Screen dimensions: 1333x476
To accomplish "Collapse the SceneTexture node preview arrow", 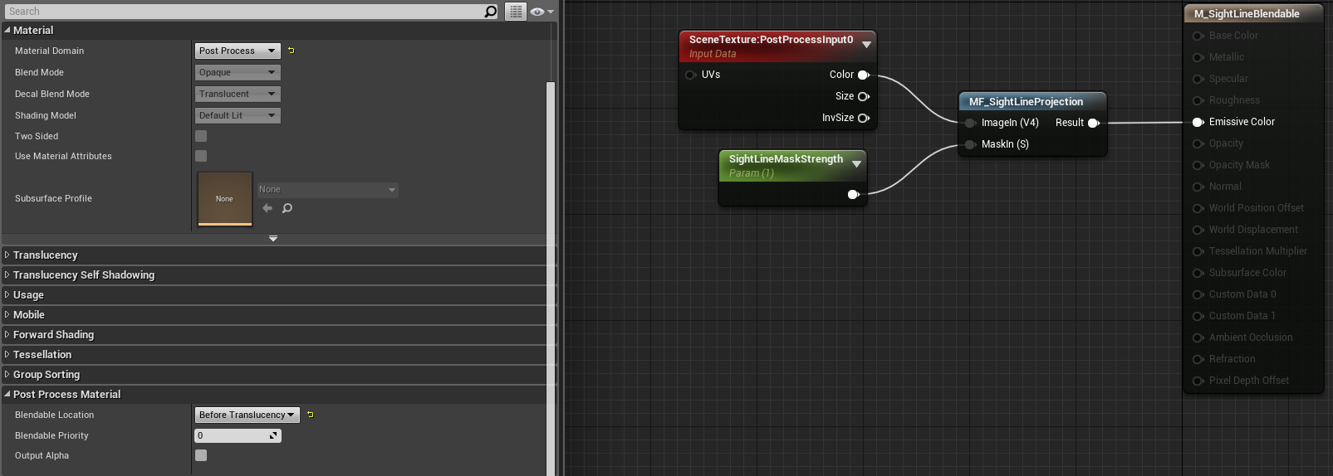I will coord(866,45).
